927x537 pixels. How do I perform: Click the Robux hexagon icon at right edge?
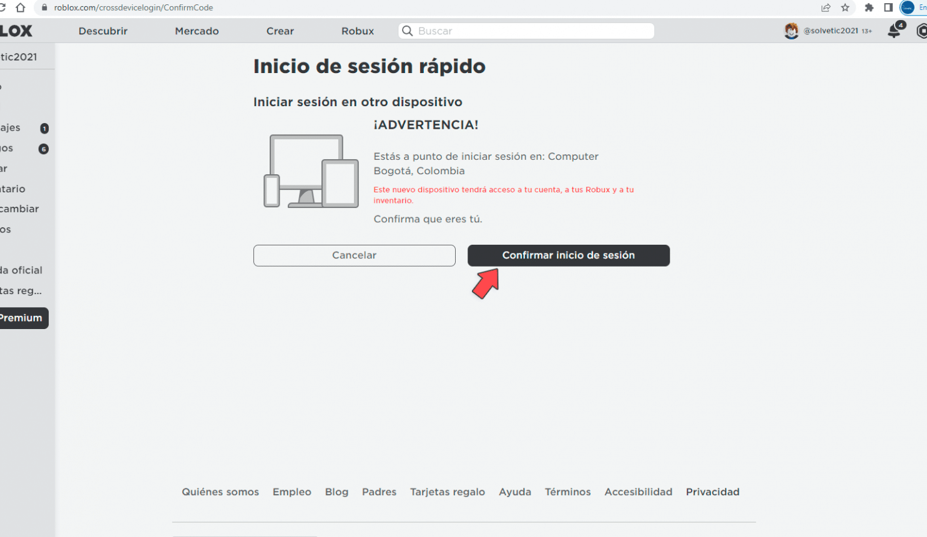point(922,31)
